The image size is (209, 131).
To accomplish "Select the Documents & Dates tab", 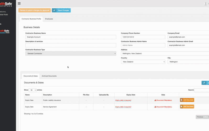I will click(x=30, y=76).
